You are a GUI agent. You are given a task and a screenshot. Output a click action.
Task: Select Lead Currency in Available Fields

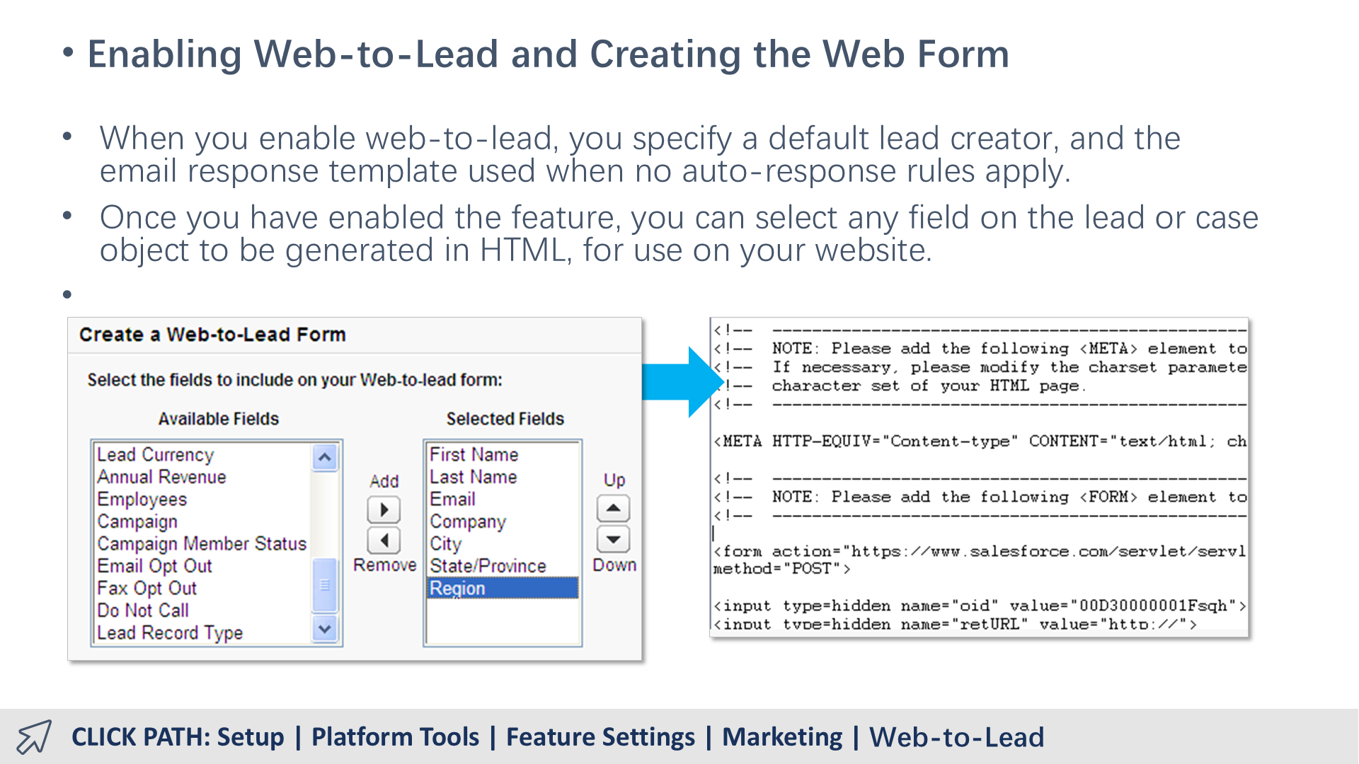click(x=155, y=455)
